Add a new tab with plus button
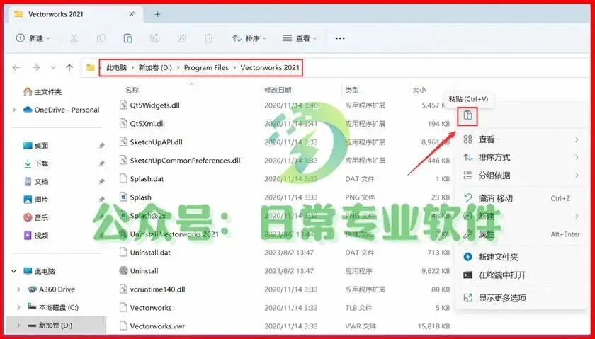This screenshot has width=595, height=339. (157, 14)
